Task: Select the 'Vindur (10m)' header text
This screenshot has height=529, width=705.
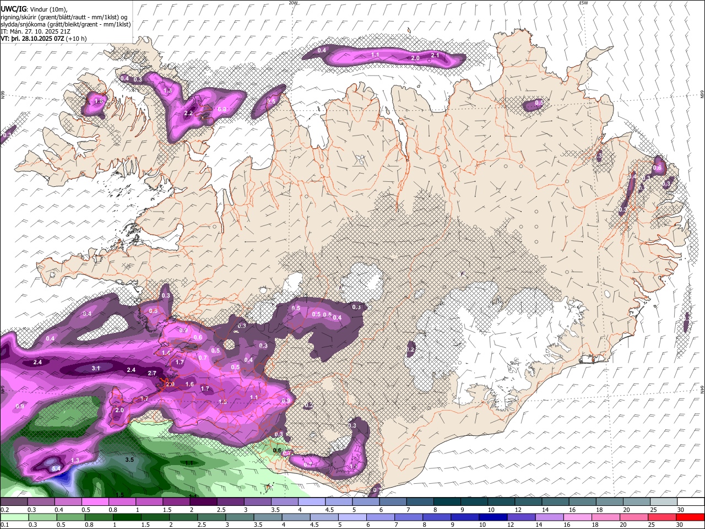Action: tap(47, 9)
